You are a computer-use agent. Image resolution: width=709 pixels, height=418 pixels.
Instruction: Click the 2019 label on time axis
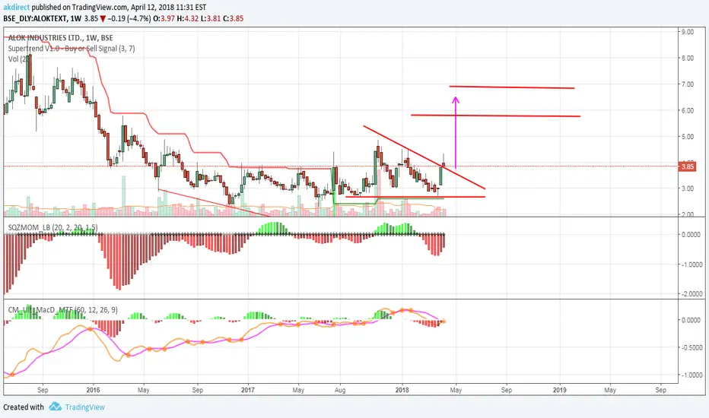coord(560,390)
